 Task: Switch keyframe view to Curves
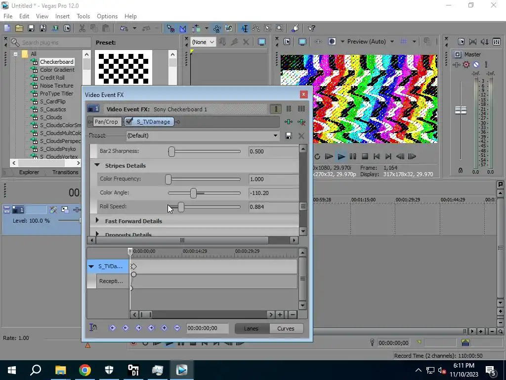(286, 329)
